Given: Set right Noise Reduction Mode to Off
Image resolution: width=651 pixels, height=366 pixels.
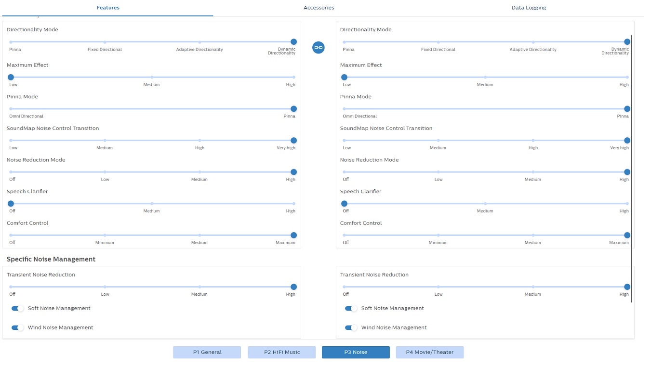Looking at the screenshot, I should [344, 172].
